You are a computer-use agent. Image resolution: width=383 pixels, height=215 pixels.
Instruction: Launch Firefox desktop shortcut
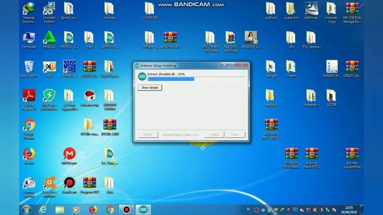tap(29, 156)
